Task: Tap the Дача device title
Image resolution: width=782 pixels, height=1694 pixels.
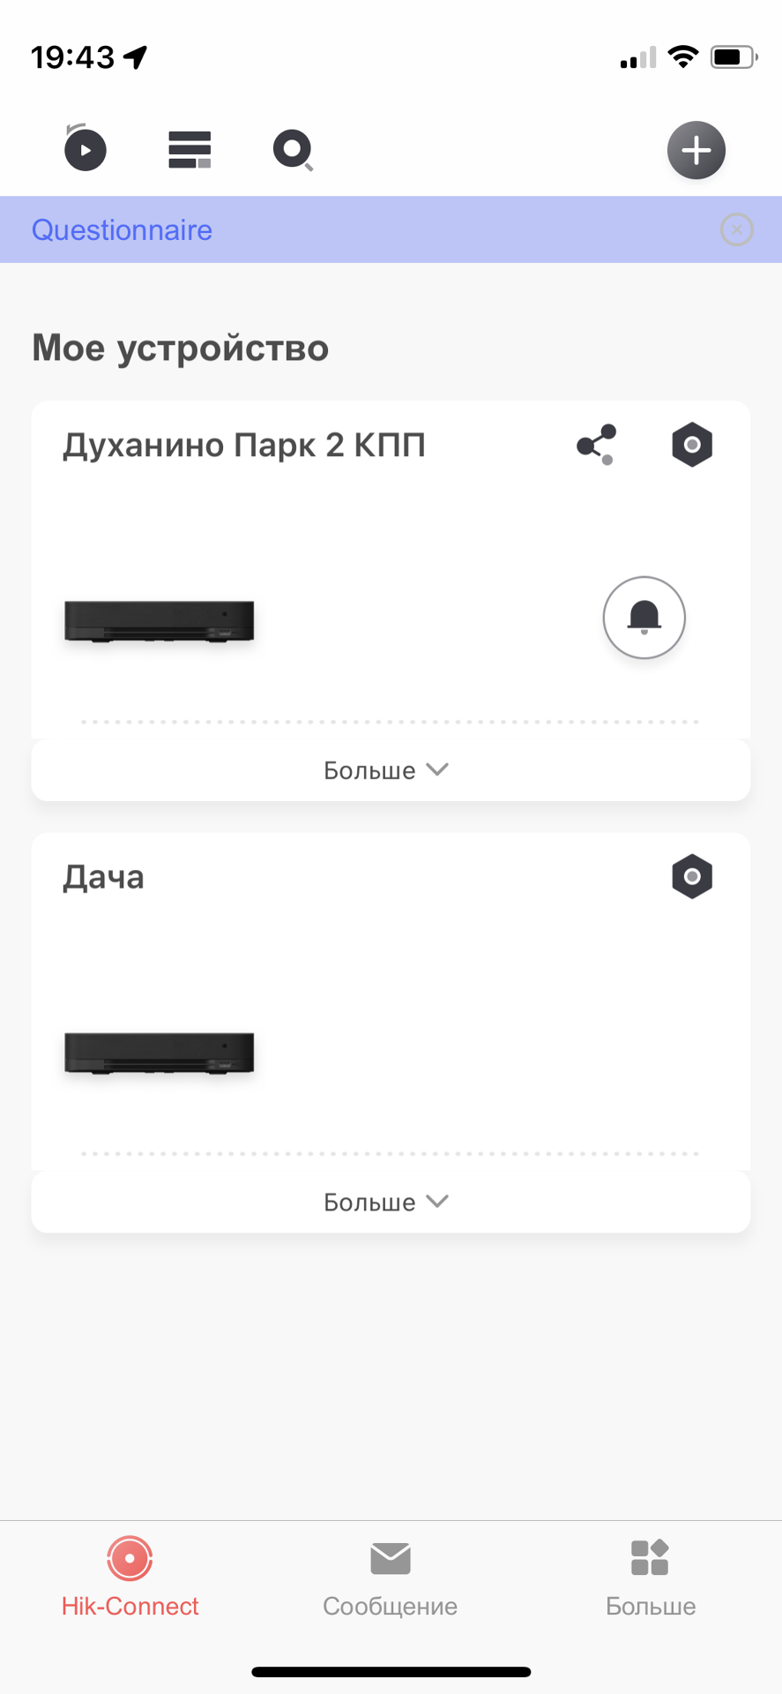Action: 103,878
